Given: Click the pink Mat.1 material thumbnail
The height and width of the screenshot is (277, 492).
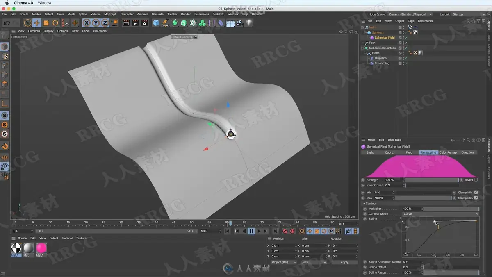Looking at the screenshot, I should point(41,248).
